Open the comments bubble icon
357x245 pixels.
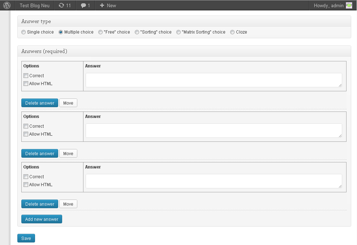click(83, 5)
